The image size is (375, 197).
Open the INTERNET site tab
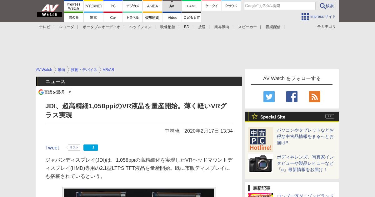(x=93, y=6)
